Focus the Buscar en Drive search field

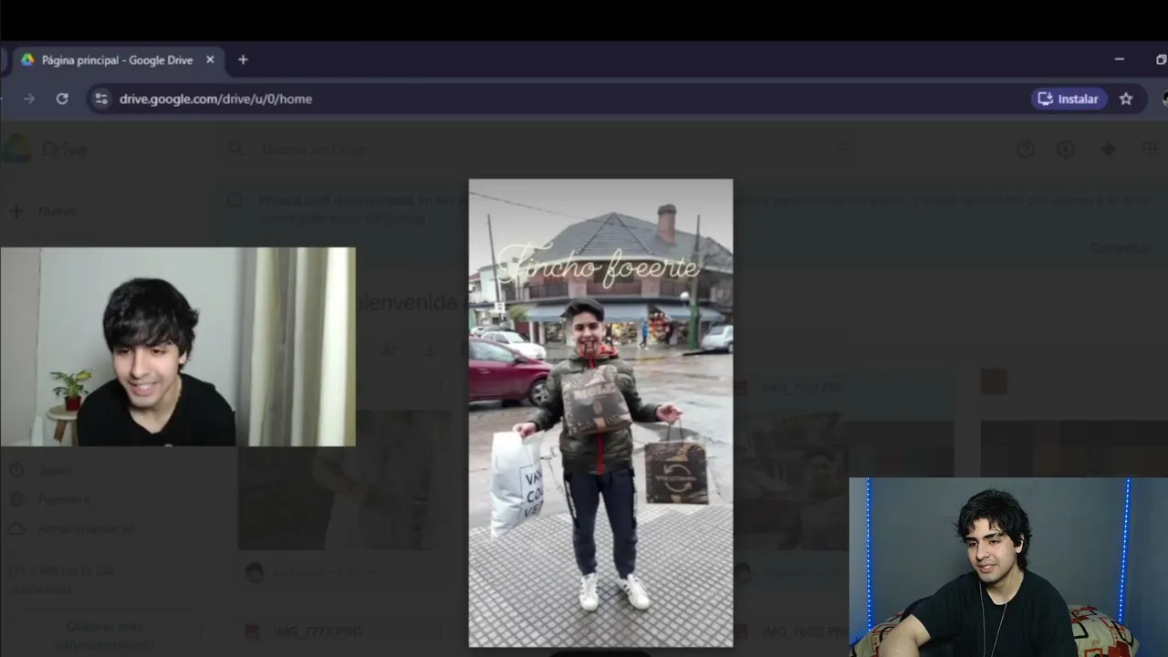point(538,150)
